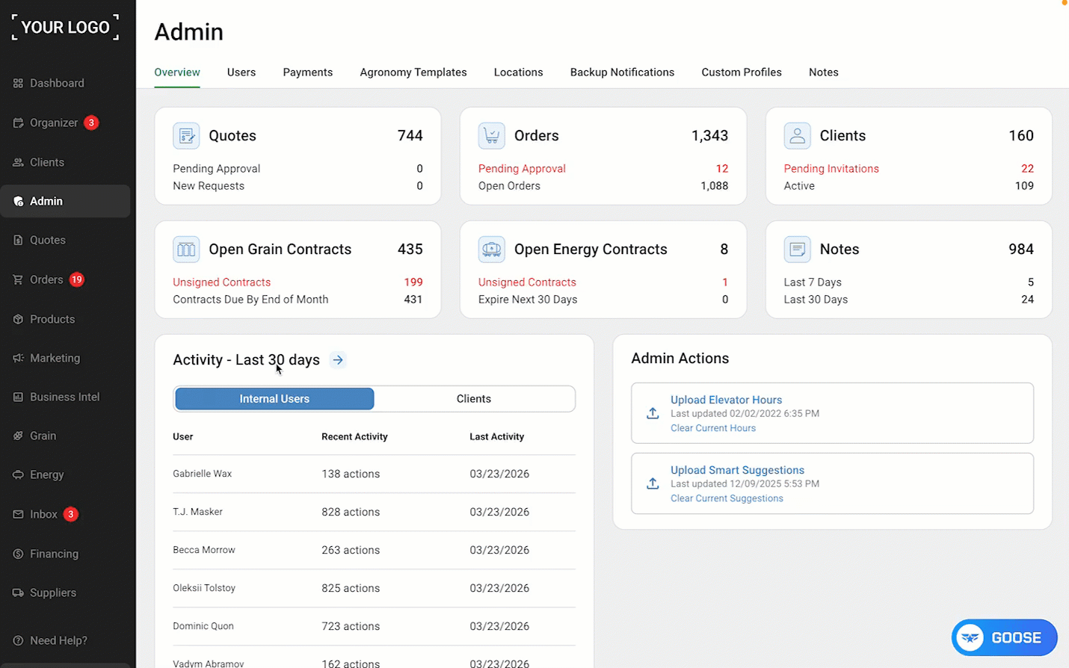The width and height of the screenshot is (1069, 668).
Task: Click the Quotes card icon
Action: click(186, 136)
